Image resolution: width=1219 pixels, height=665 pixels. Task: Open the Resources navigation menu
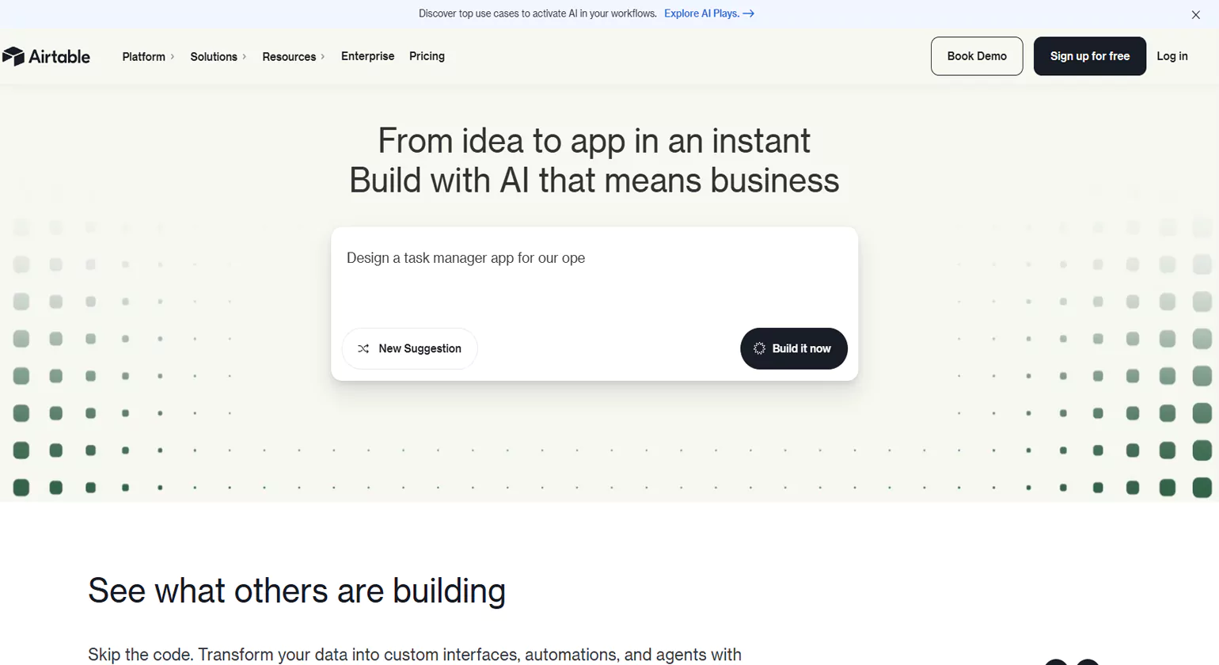tap(289, 57)
